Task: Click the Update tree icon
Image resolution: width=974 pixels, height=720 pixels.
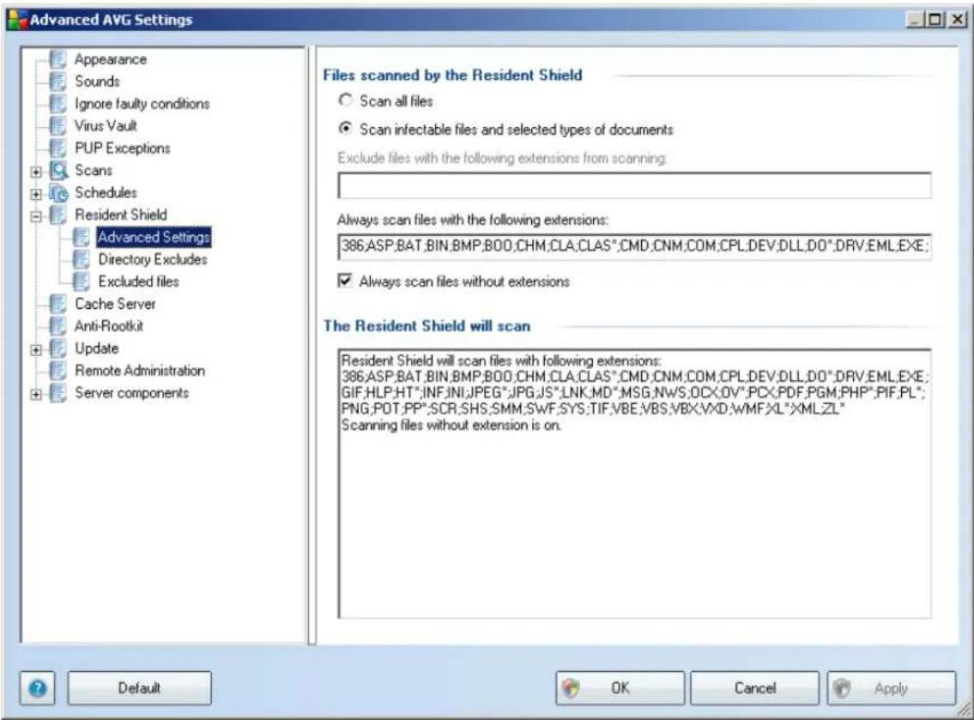Action: 57,348
